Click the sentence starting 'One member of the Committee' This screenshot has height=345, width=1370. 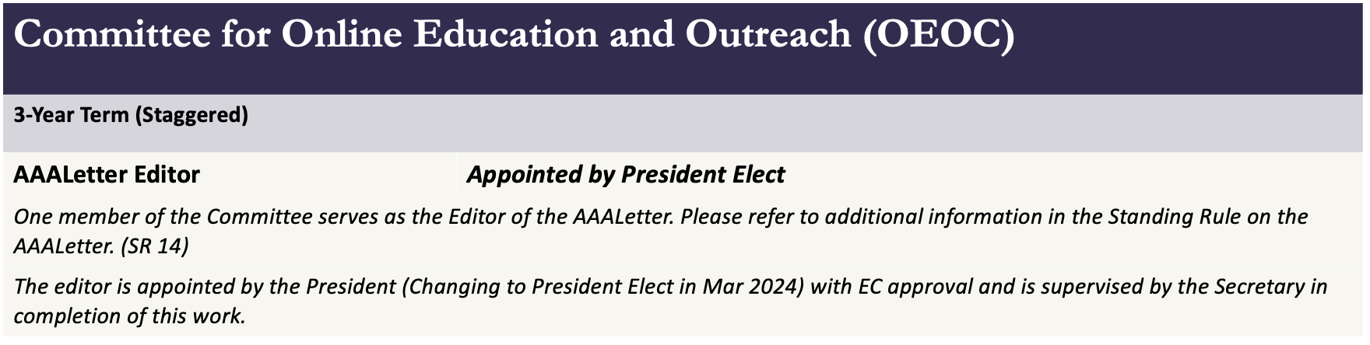(343, 216)
